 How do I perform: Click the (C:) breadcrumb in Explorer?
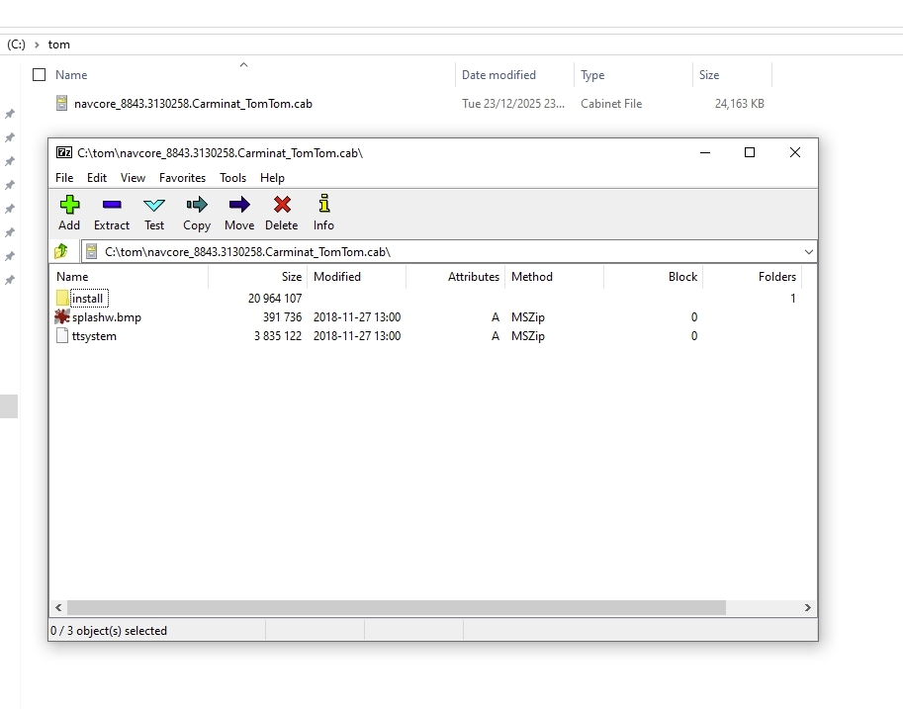(x=16, y=44)
